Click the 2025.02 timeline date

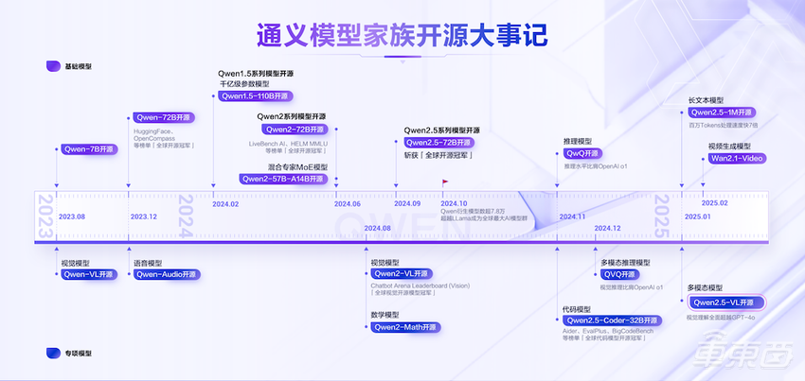[714, 202]
